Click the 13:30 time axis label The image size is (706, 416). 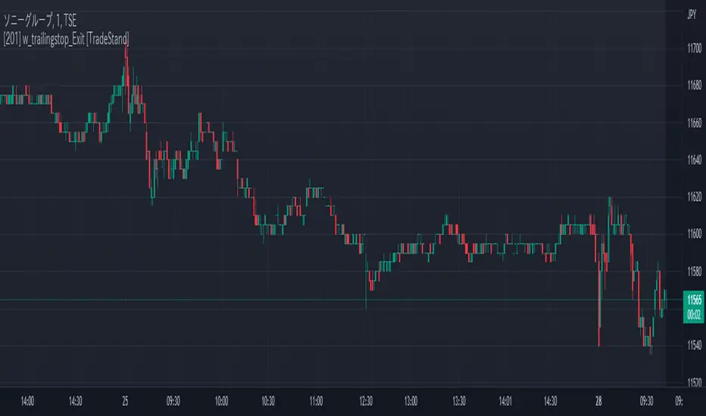pos(459,401)
